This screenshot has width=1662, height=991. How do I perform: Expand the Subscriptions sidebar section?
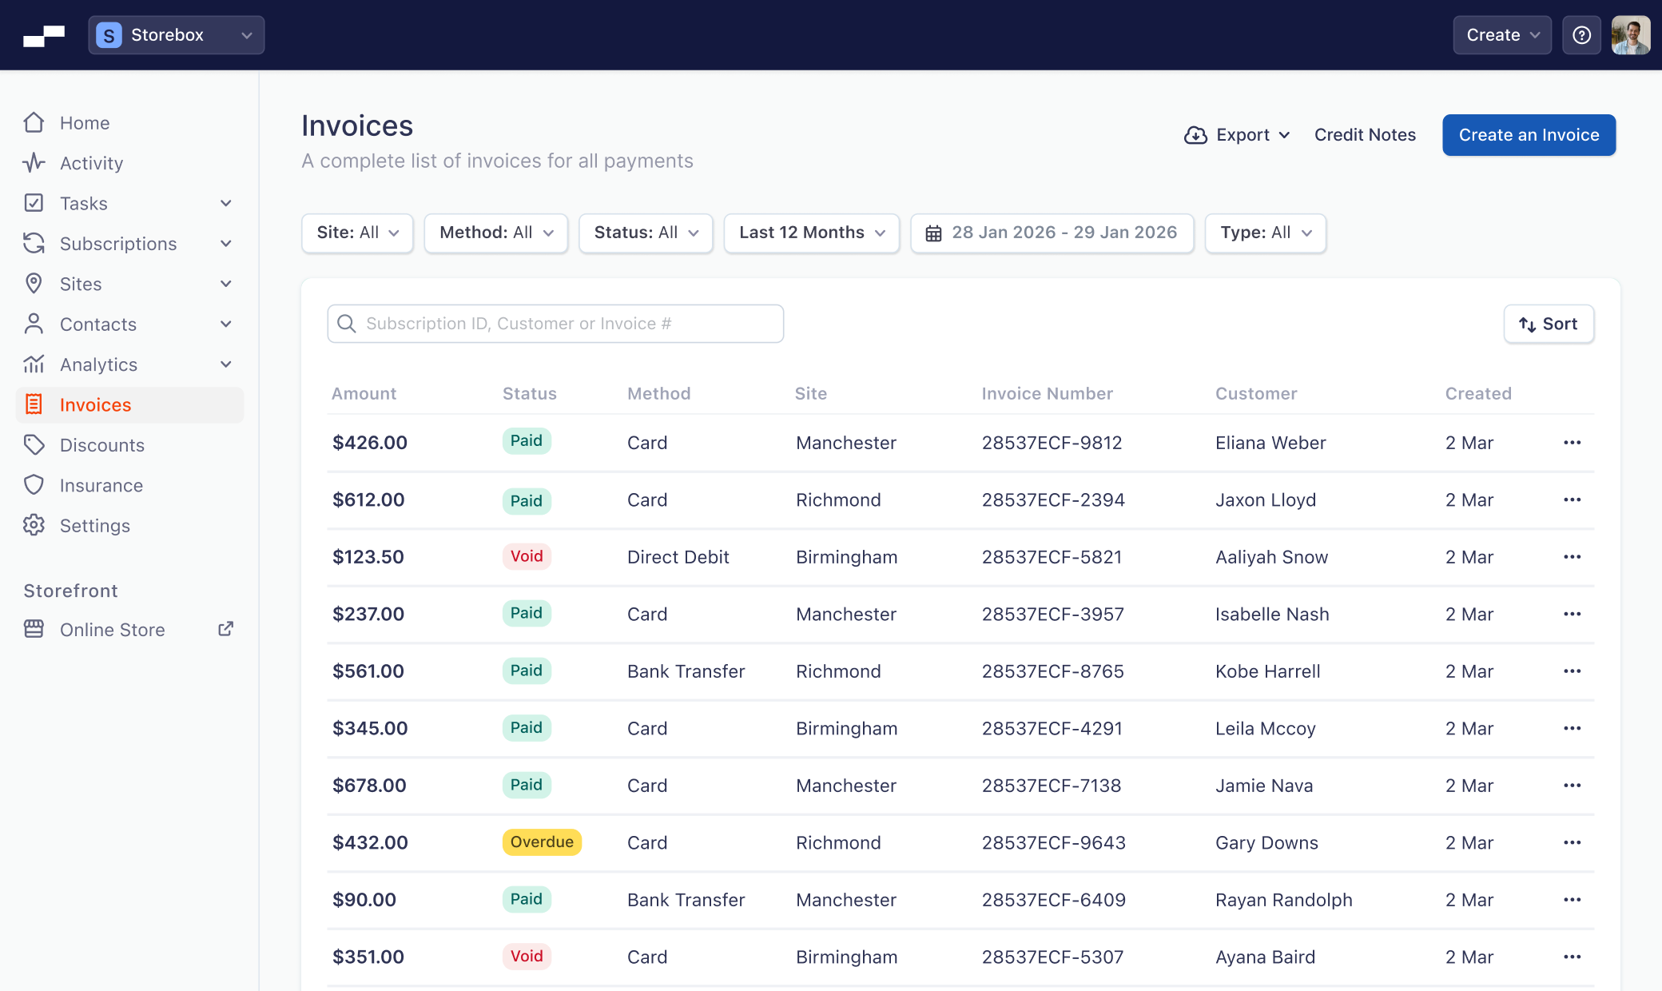point(227,243)
